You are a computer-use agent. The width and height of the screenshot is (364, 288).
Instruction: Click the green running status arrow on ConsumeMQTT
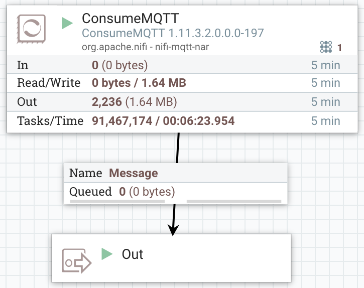click(x=67, y=23)
